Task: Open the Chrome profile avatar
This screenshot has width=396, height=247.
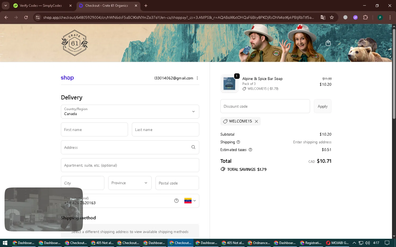Action: [380, 17]
